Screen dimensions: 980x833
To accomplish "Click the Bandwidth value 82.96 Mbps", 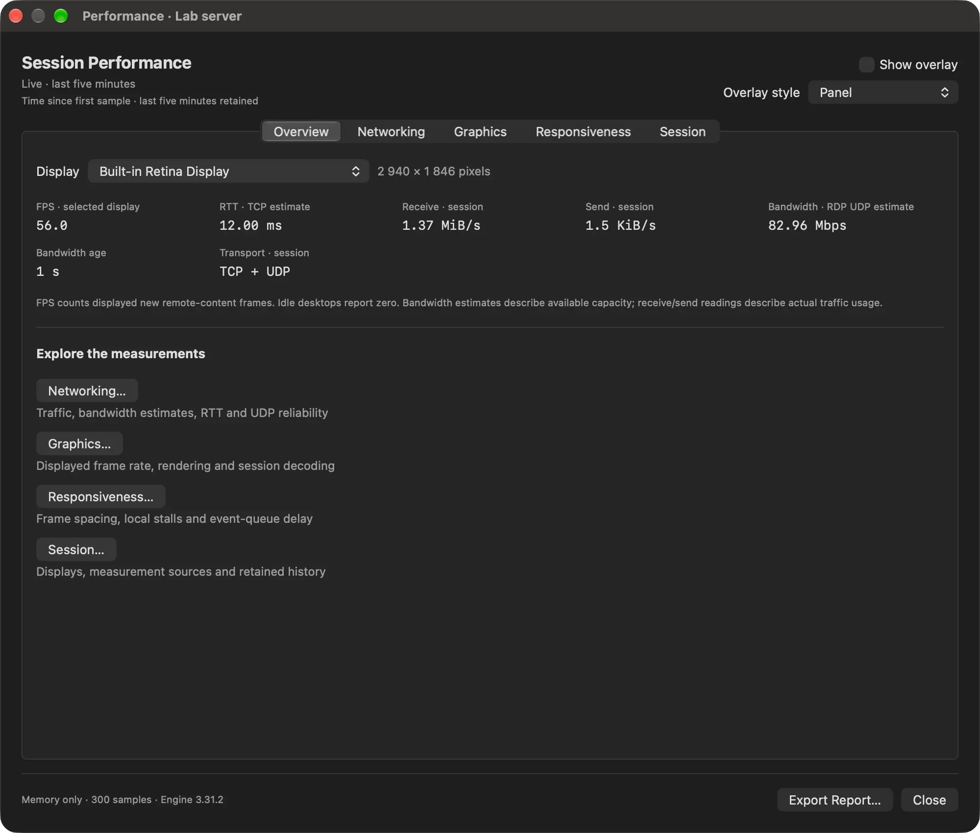I will [x=808, y=225].
